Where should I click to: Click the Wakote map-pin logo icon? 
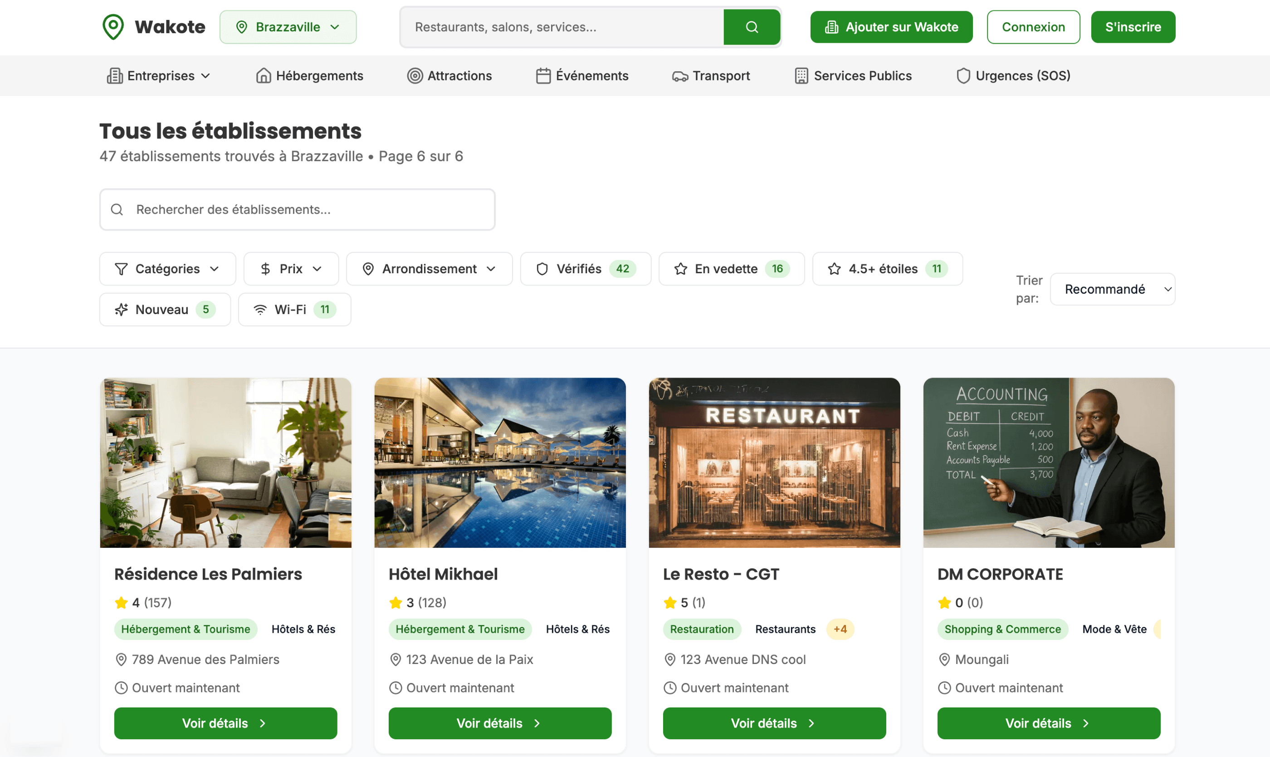[112, 26]
